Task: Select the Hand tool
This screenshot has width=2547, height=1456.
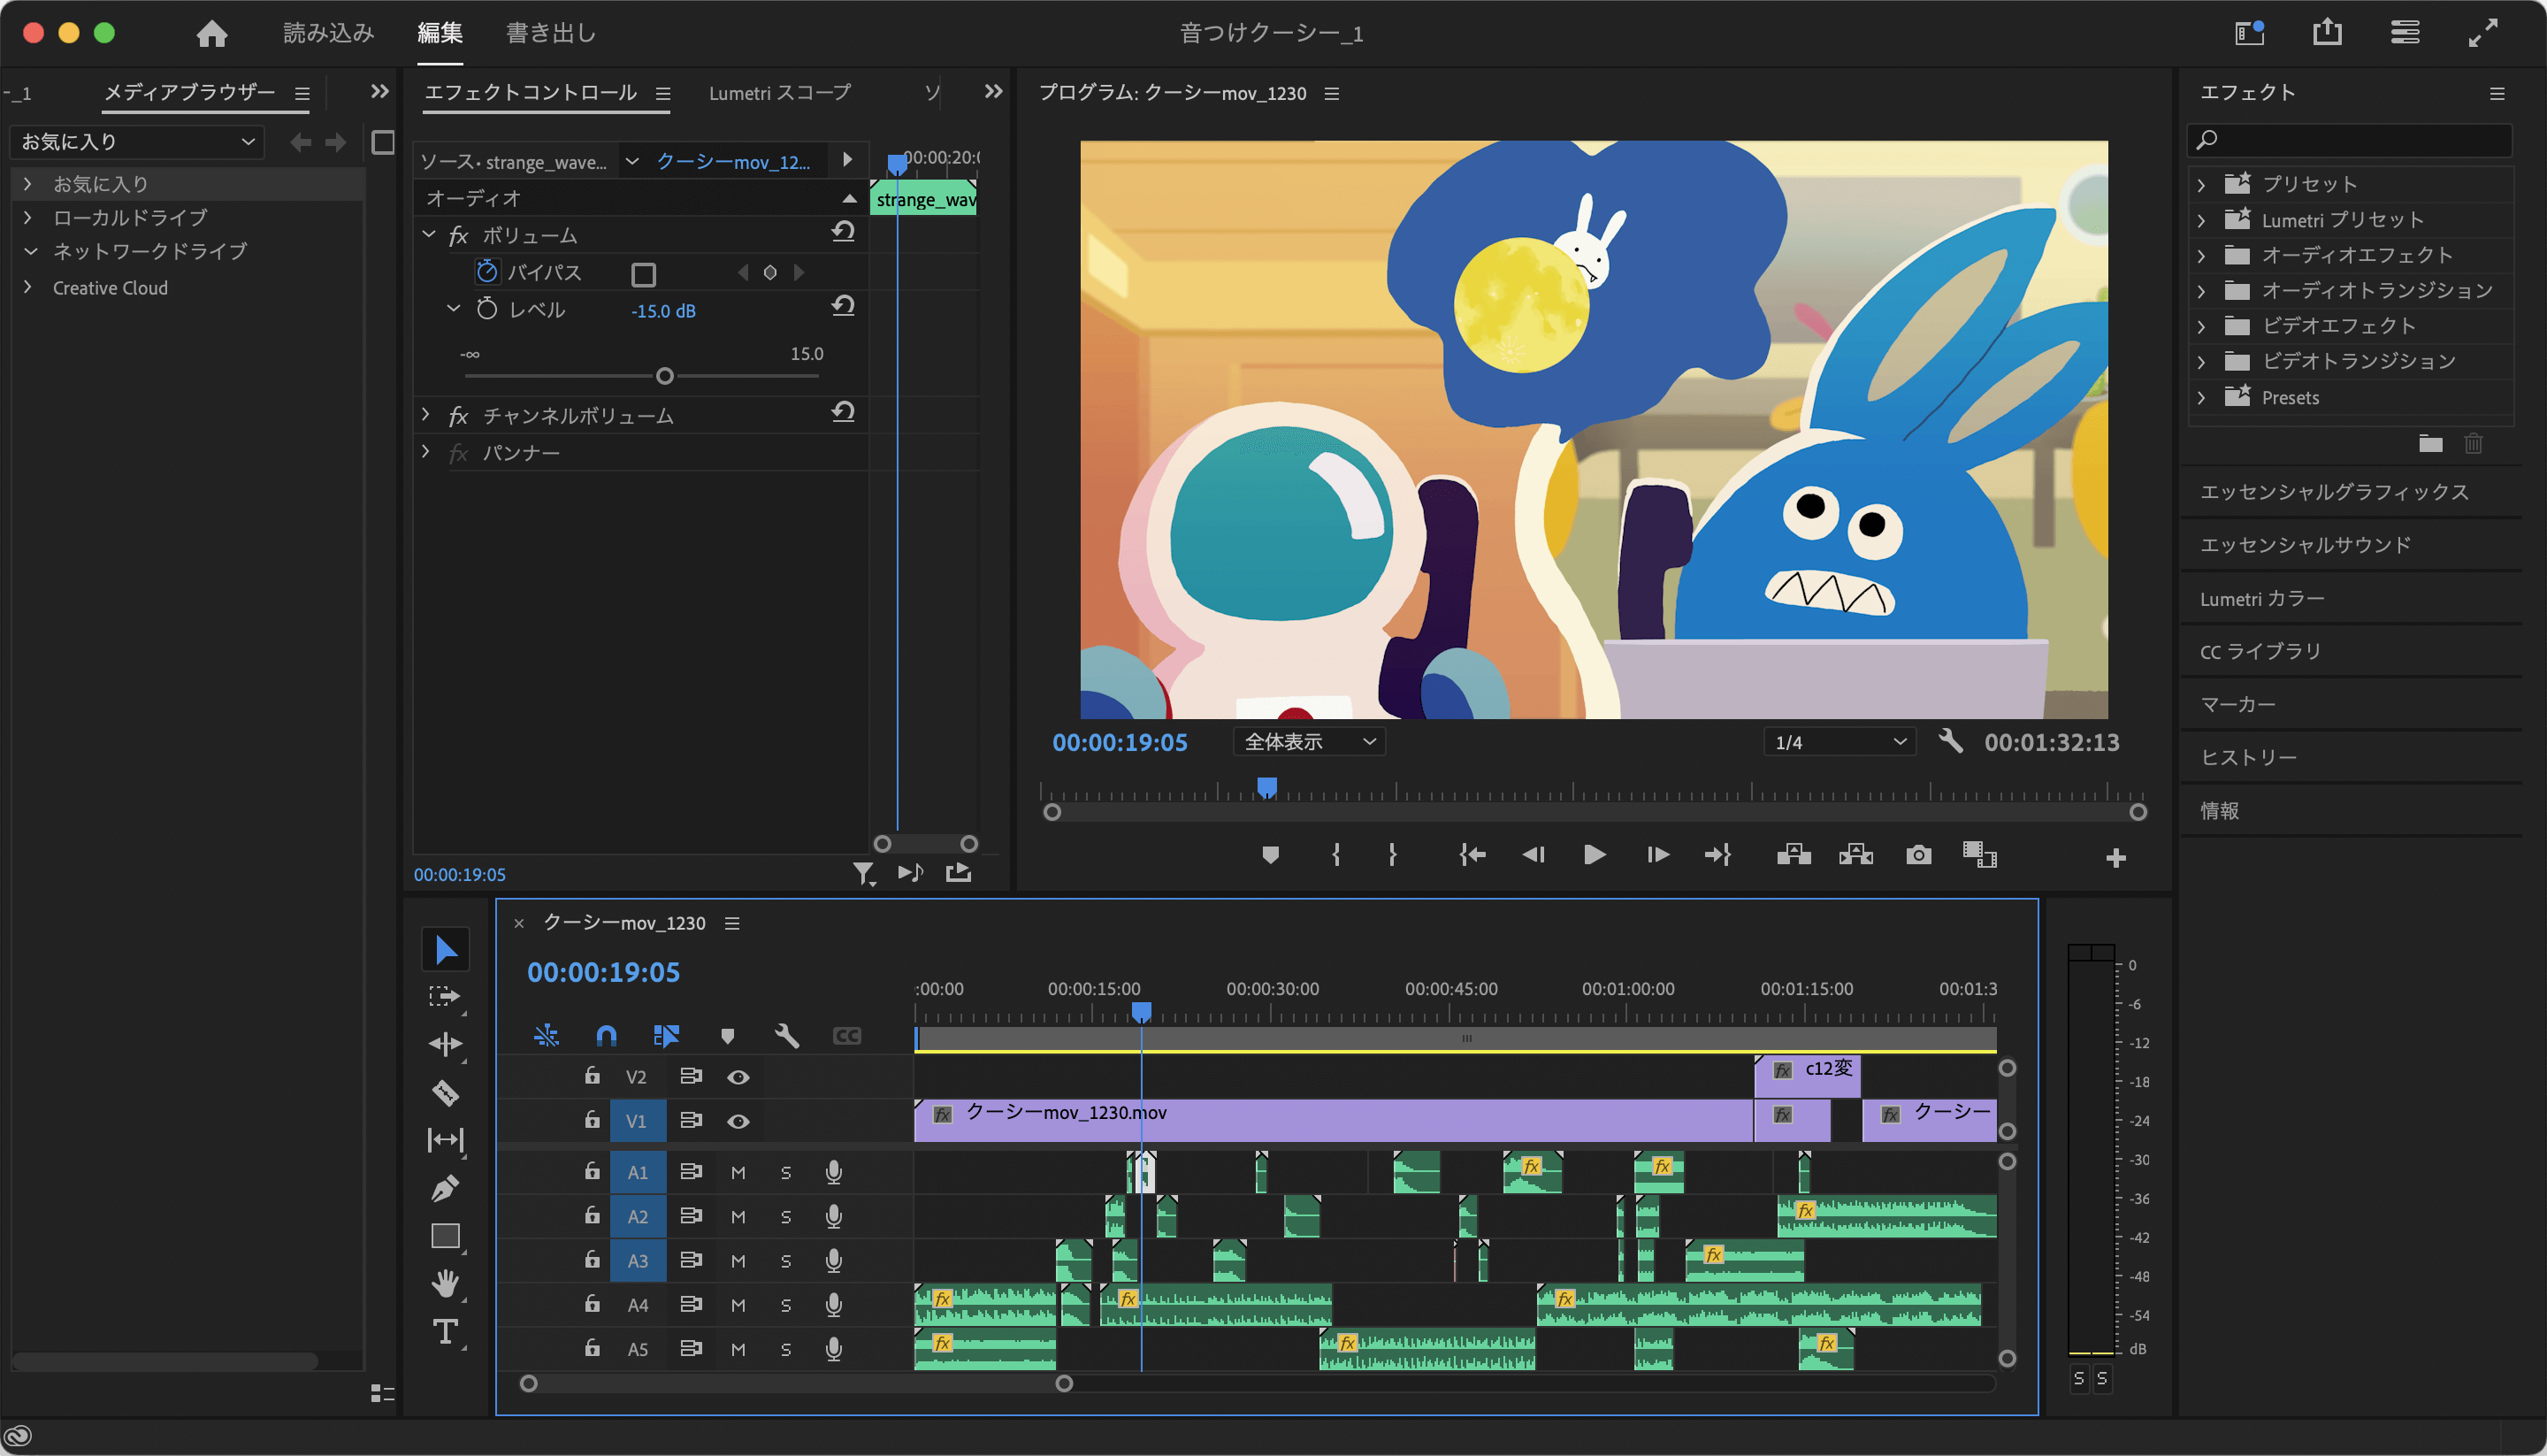Action: coord(445,1283)
